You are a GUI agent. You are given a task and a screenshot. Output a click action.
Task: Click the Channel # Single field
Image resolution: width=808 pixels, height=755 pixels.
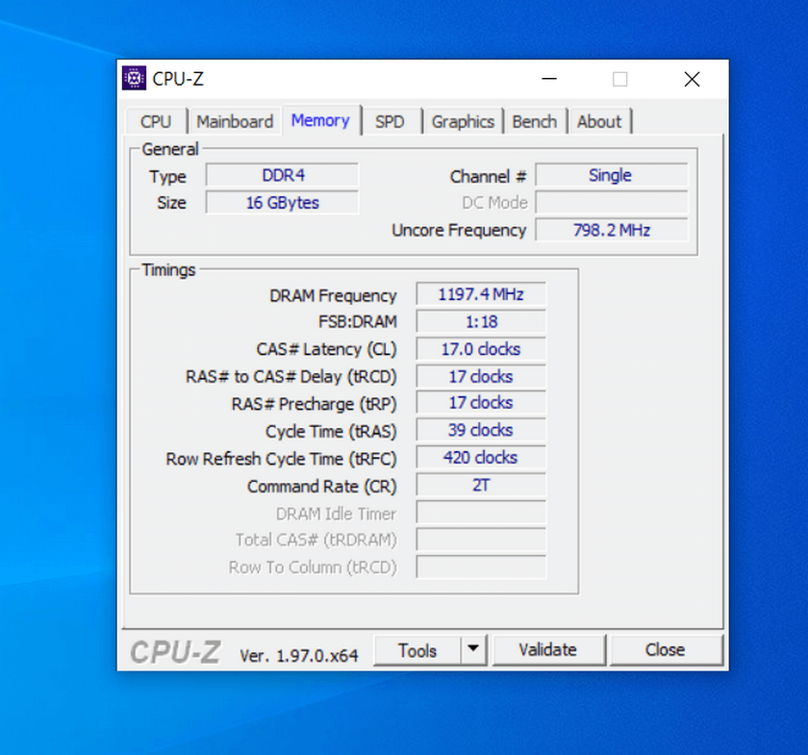(611, 175)
